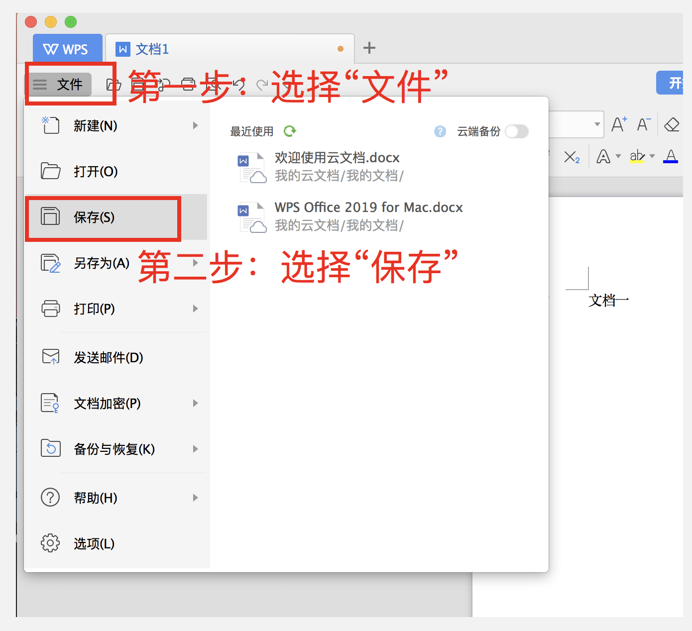Viewport: 692px width, 631px height.
Task: Click the undo arrow in quick toolbar
Action: point(239,85)
